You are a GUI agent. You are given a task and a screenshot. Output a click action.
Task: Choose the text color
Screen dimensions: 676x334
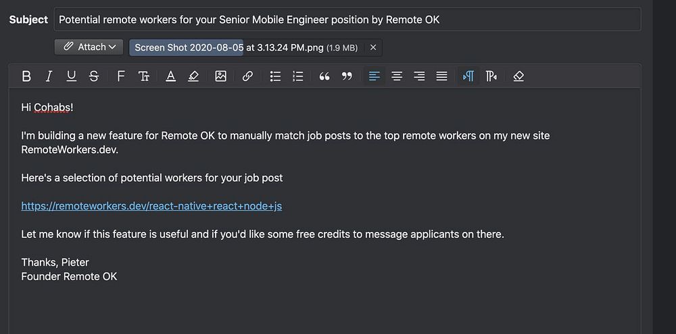tap(171, 76)
